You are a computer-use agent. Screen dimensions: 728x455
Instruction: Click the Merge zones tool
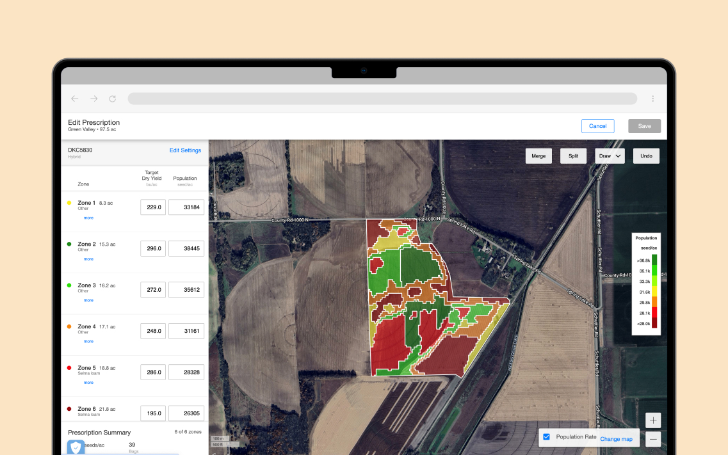[x=538, y=156]
